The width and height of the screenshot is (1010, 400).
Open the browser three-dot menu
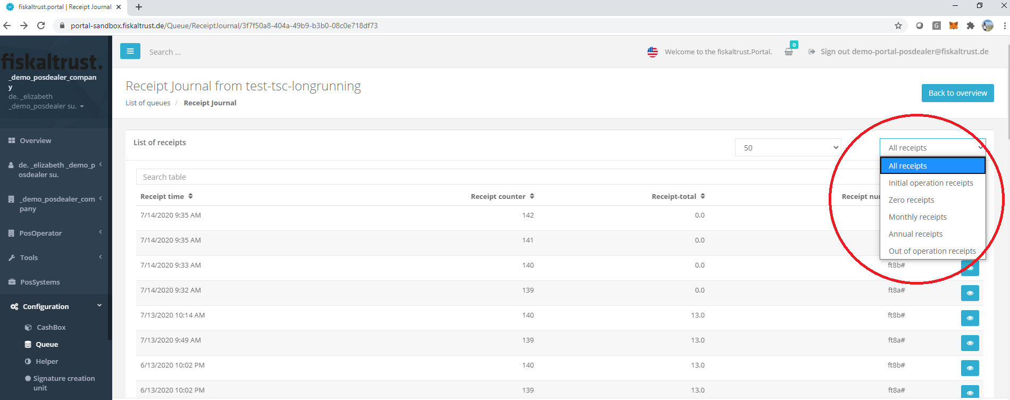click(x=1004, y=26)
